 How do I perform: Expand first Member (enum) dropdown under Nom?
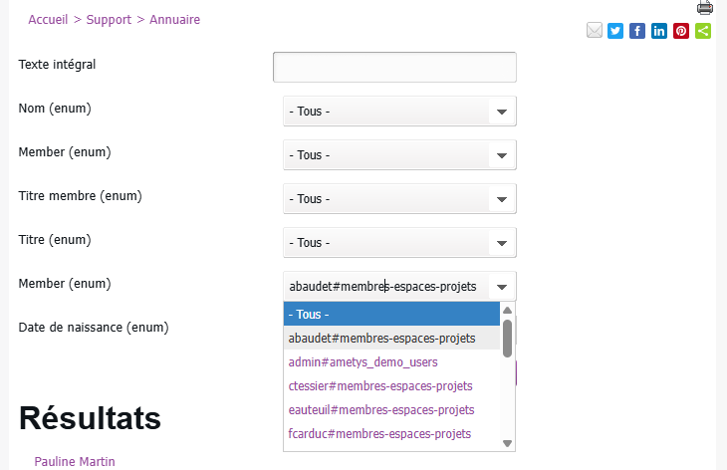[x=399, y=155]
